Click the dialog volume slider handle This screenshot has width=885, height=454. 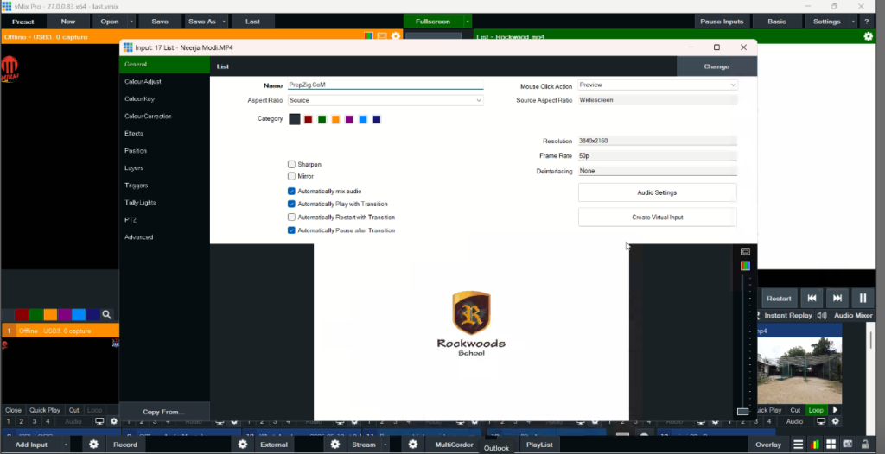pos(743,411)
